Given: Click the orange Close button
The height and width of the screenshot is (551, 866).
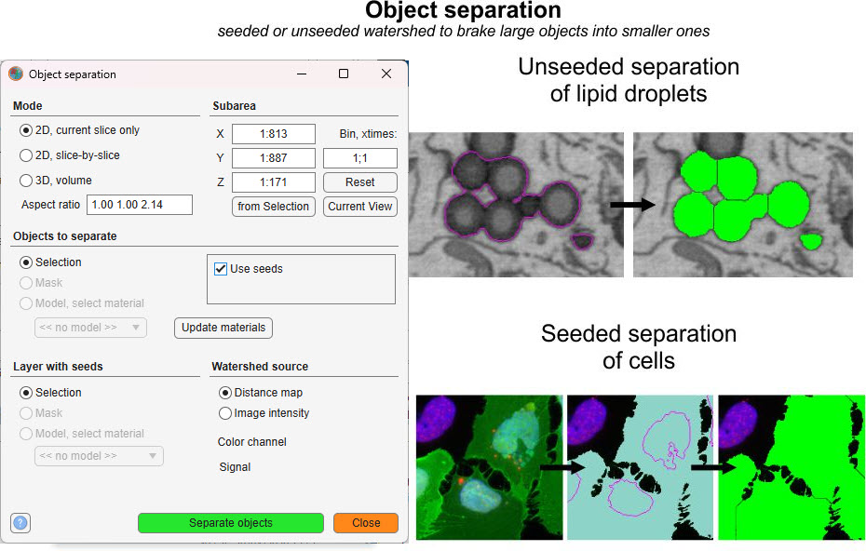Looking at the screenshot, I should click(366, 523).
